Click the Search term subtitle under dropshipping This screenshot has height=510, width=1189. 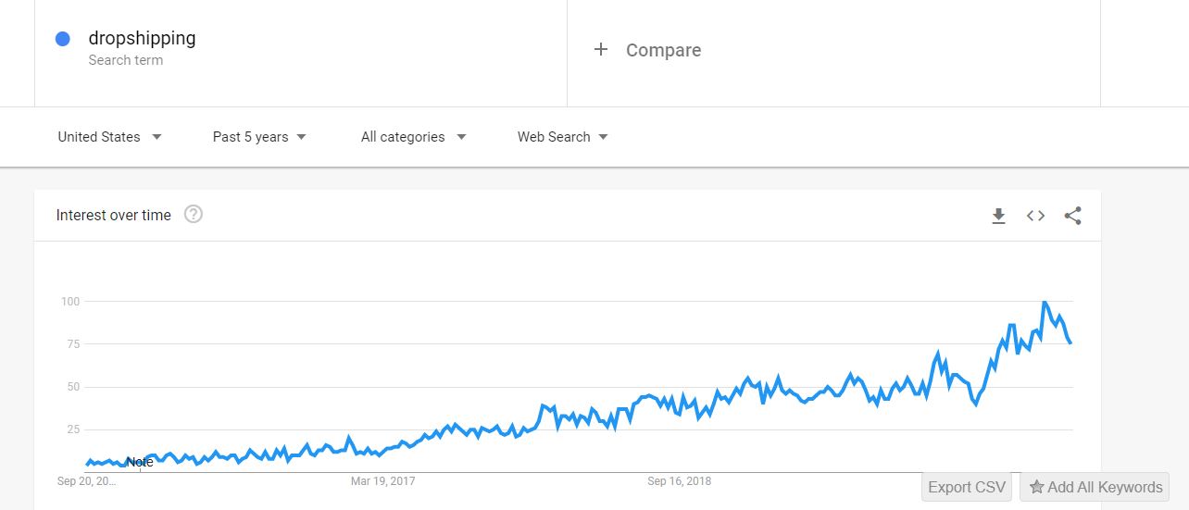(x=125, y=60)
